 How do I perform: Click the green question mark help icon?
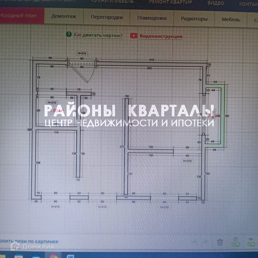[x=69, y=34]
